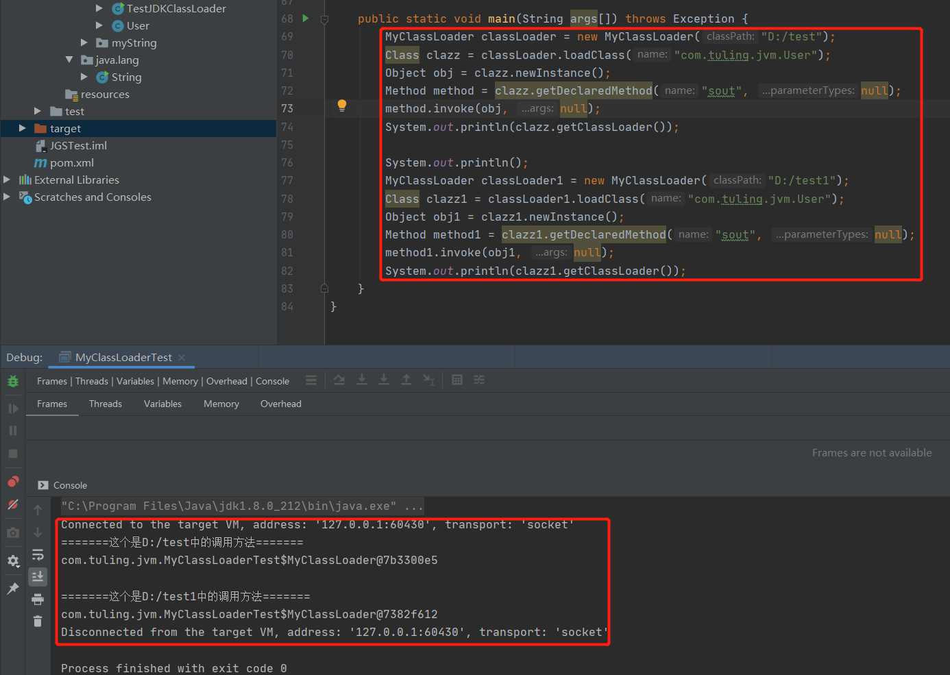
Task: Expand the String class node arrow
Action: tap(84, 77)
